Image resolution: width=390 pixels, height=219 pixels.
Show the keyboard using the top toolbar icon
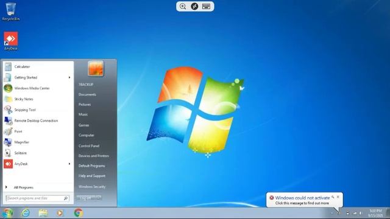[x=206, y=6]
